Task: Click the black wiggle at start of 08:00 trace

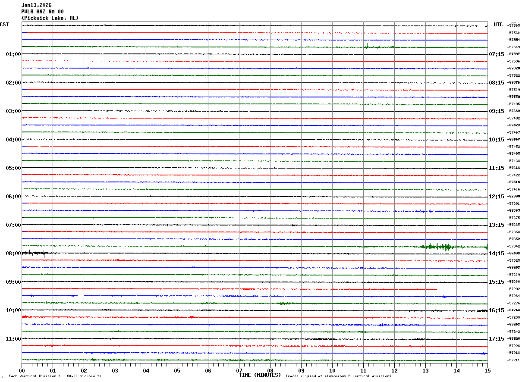Action: (x=37, y=253)
